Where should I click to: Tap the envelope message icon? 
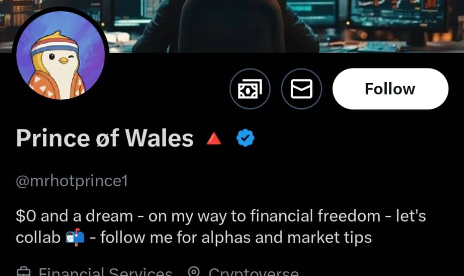pos(302,89)
